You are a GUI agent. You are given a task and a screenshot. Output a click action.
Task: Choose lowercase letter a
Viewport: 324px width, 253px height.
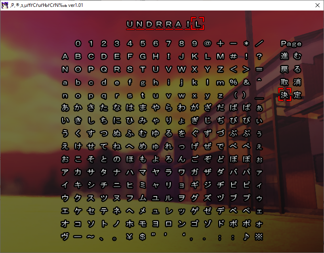pyautogui.click(x=65, y=83)
